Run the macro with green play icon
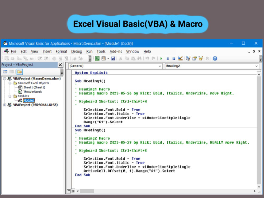 (x=161, y=59)
